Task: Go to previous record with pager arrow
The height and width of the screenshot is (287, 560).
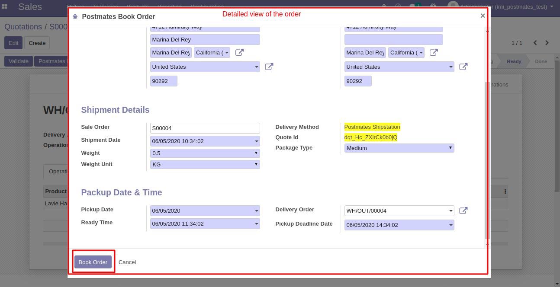Action: pyautogui.click(x=535, y=43)
